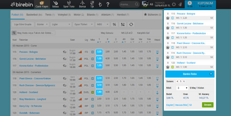The width and height of the screenshot is (231, 116).
Task: Deselect odds 2,20 for Pescara - Bologna
Action: point(99,52)
